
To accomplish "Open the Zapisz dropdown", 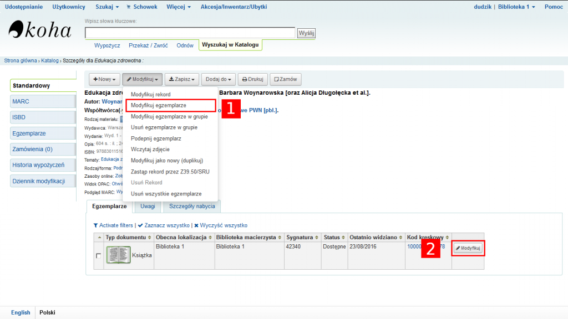I will click(x=182, y=79).
